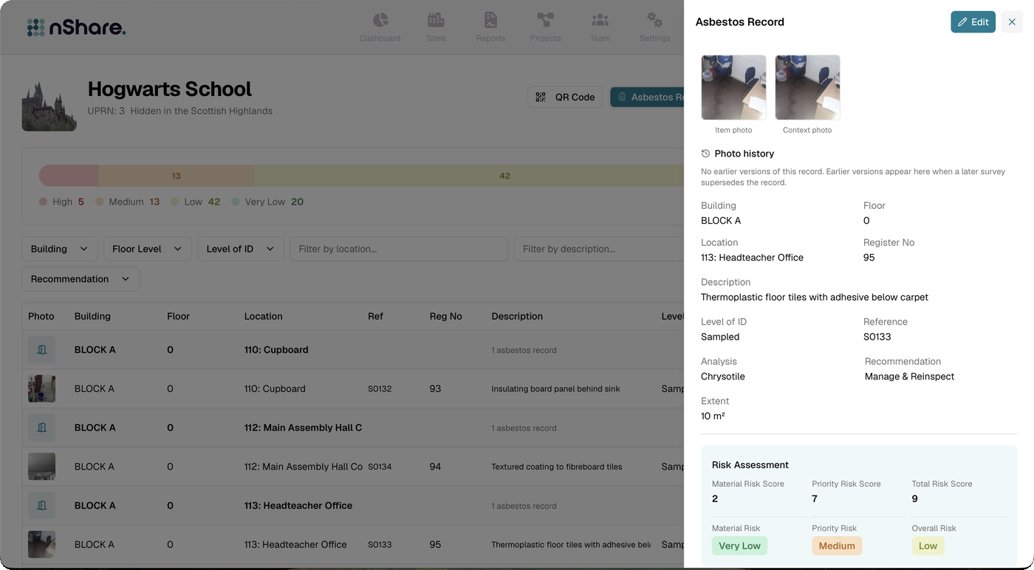Open the Context photo thumbnail
The height and width of the screenshot is (570, 1034).
(807, 87)
